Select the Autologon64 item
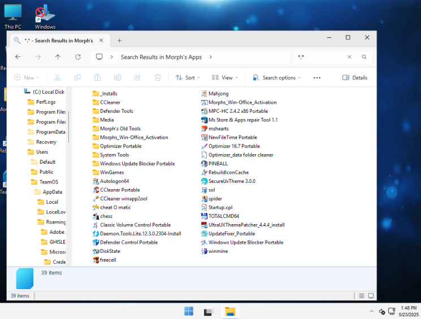This screenshot has width=421, height=319. pos(111,181)
